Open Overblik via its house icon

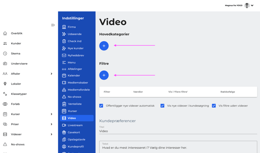(x=5, y=33)
